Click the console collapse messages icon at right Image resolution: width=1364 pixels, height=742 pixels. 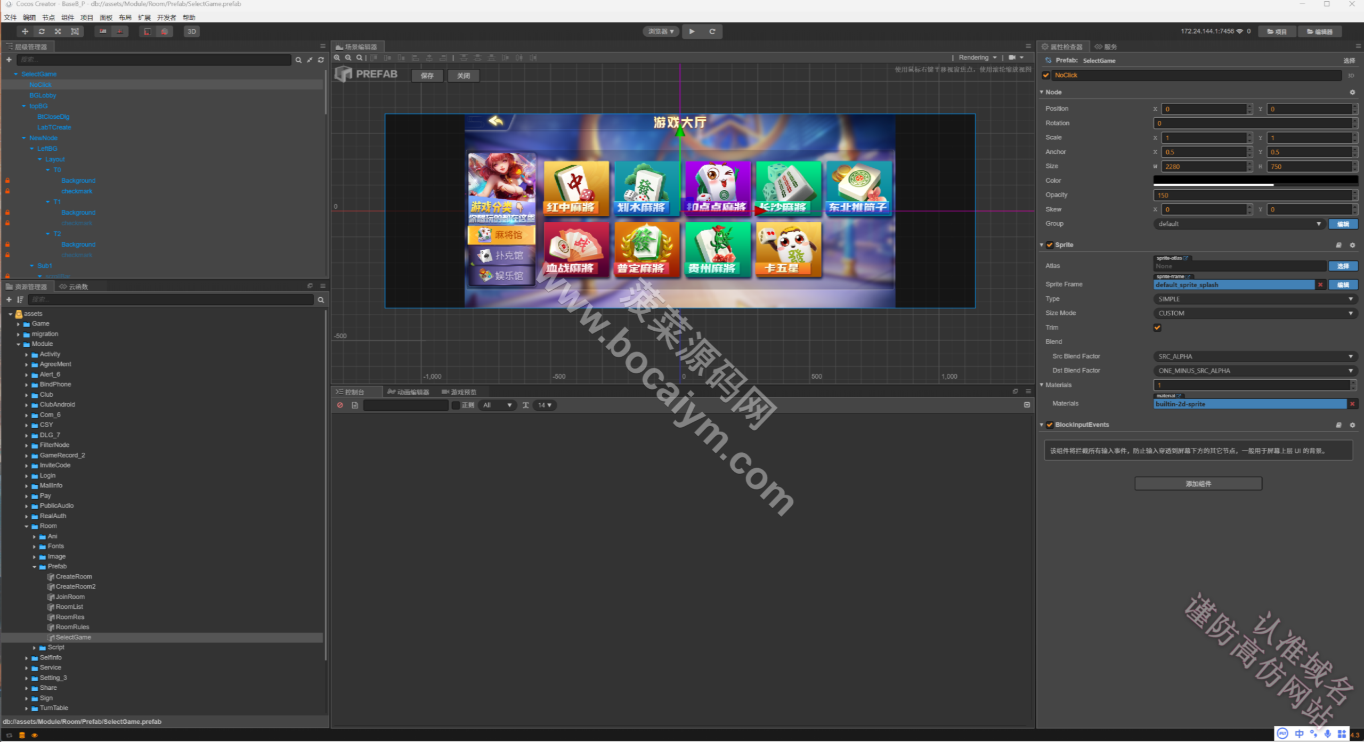[x=1027, y=405]
